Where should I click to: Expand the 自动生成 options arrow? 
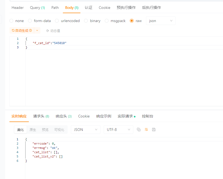click(37, 31)
